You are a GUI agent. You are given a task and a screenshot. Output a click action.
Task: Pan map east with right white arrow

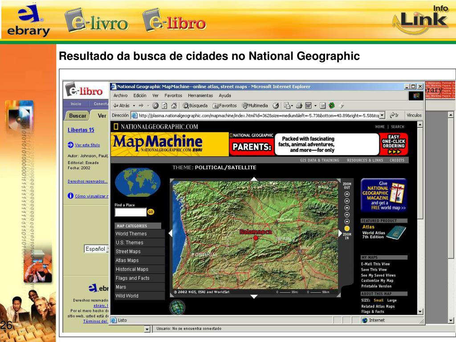click(340, 233)
